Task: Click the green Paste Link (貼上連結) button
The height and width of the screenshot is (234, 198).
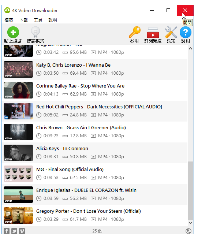Action: click(13, 35)
